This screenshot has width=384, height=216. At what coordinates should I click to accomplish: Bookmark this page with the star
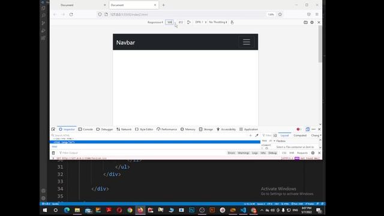280,14
